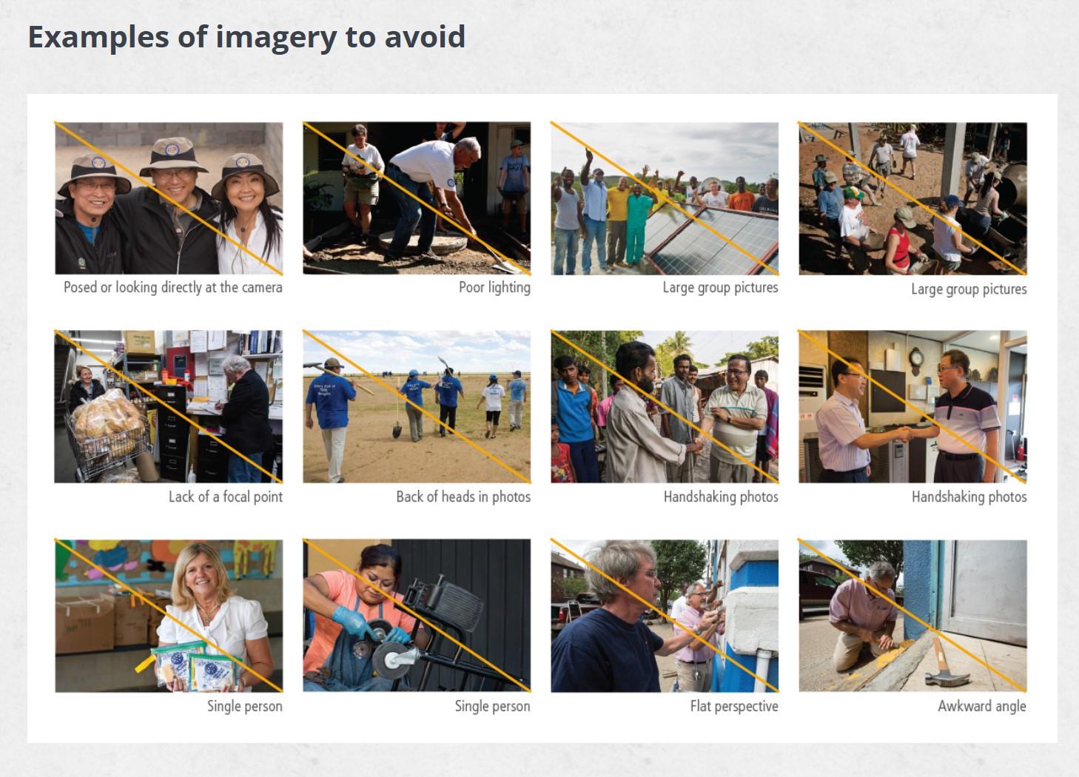Select the Poor lighting example photo
This screenshot has width=1079, height=777.
(x=417, y=198)
